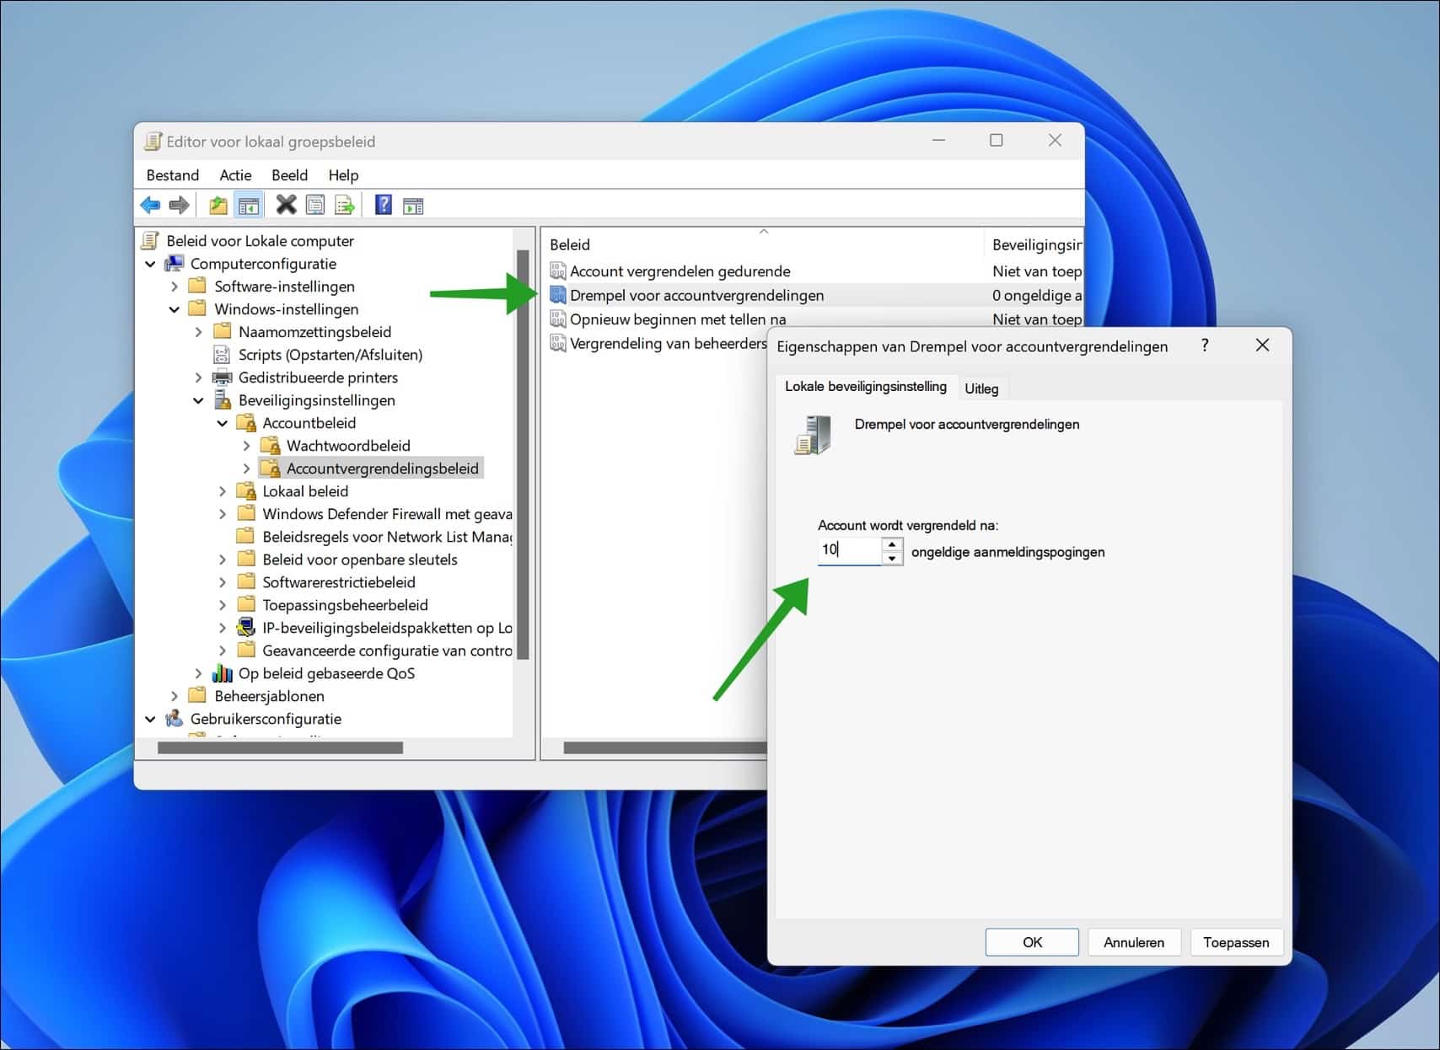1440x1050 pixels.
Task: Click the Delete (X) toolbar icon
Action: 285,204
